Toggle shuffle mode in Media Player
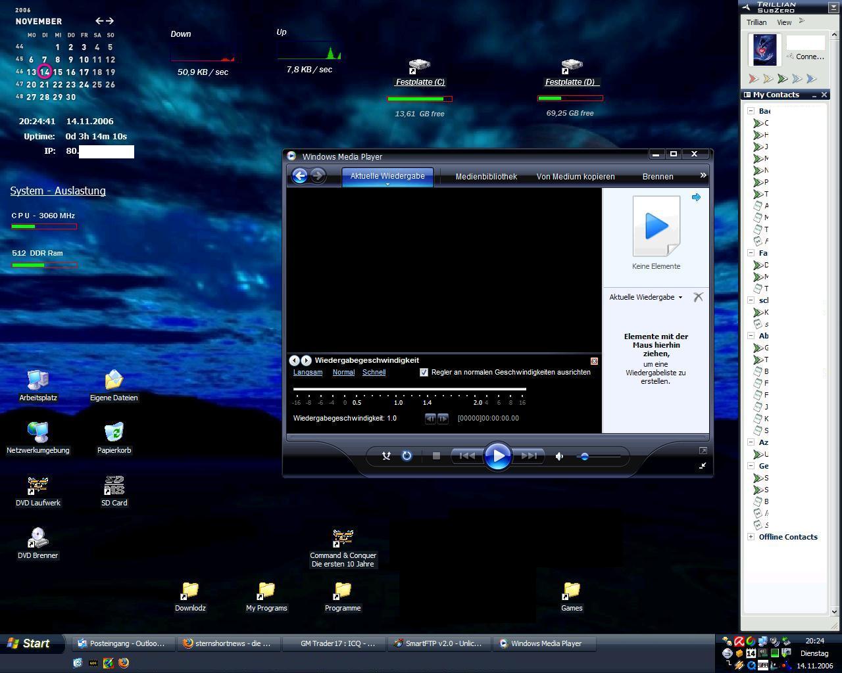Viewport: 842px width, 673px height. (x=387, y=455)
